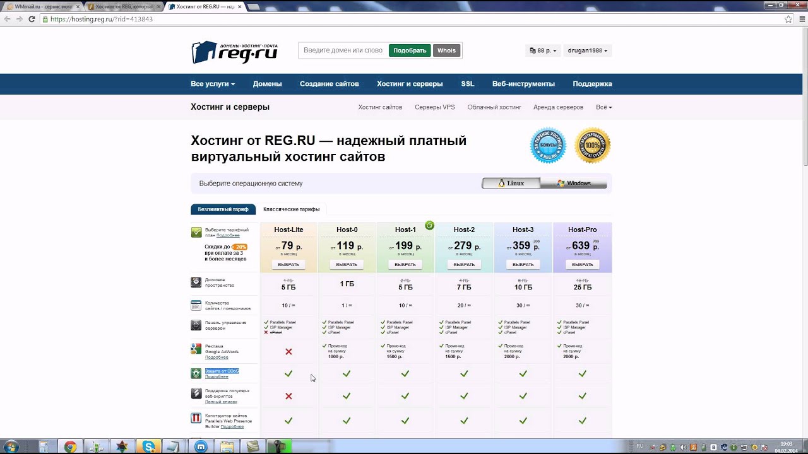
Task: Expand the 'Все услуги' menu
Action: pos(213,84)
